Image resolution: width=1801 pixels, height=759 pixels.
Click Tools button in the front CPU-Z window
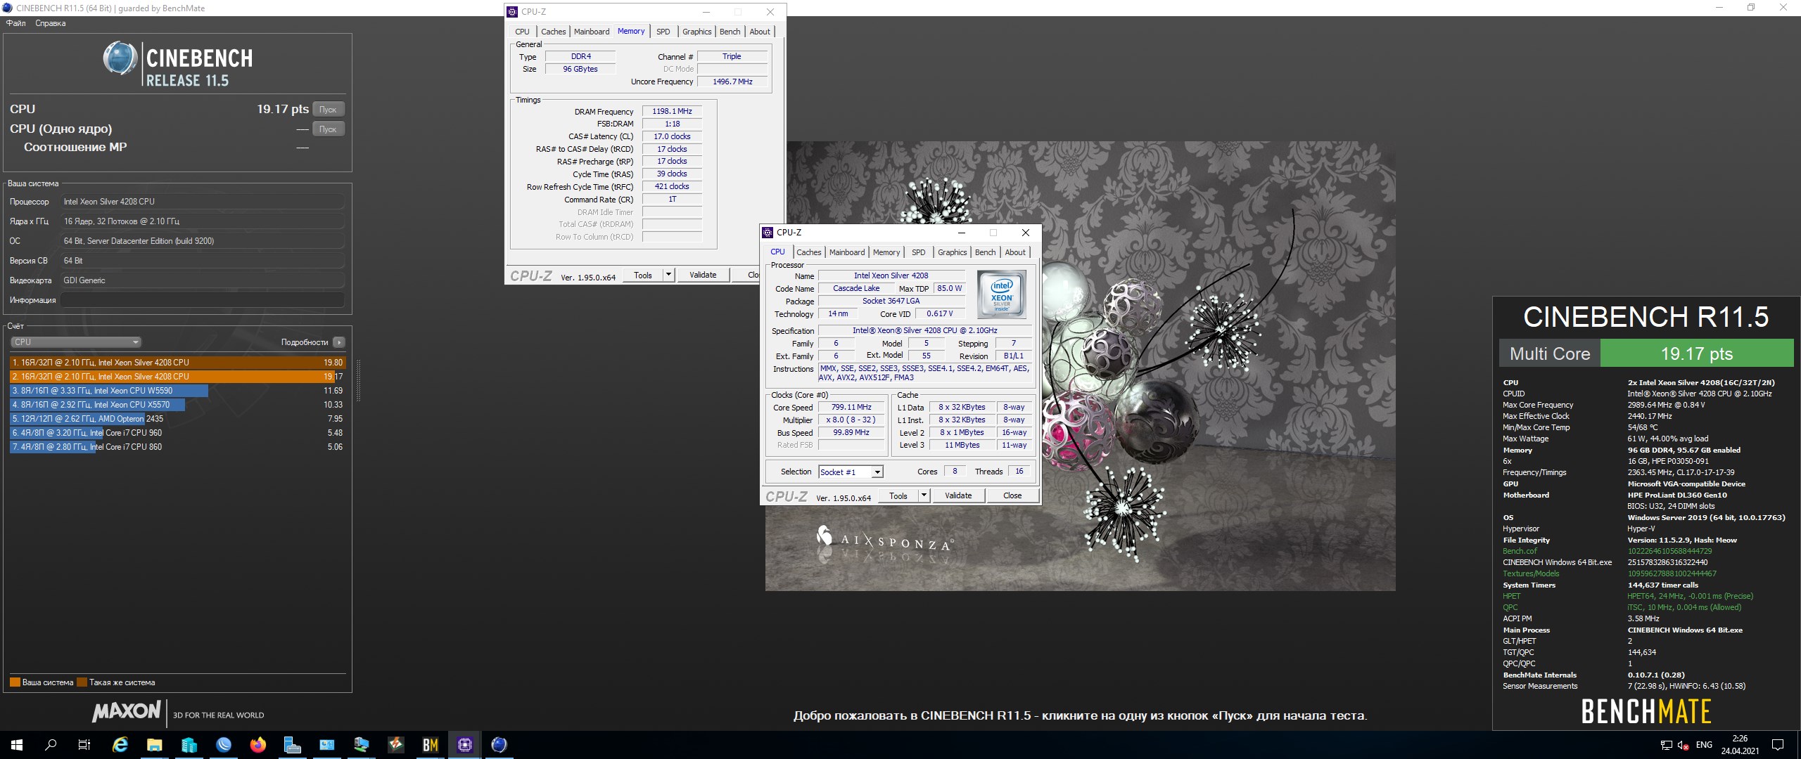coord(898,495)
